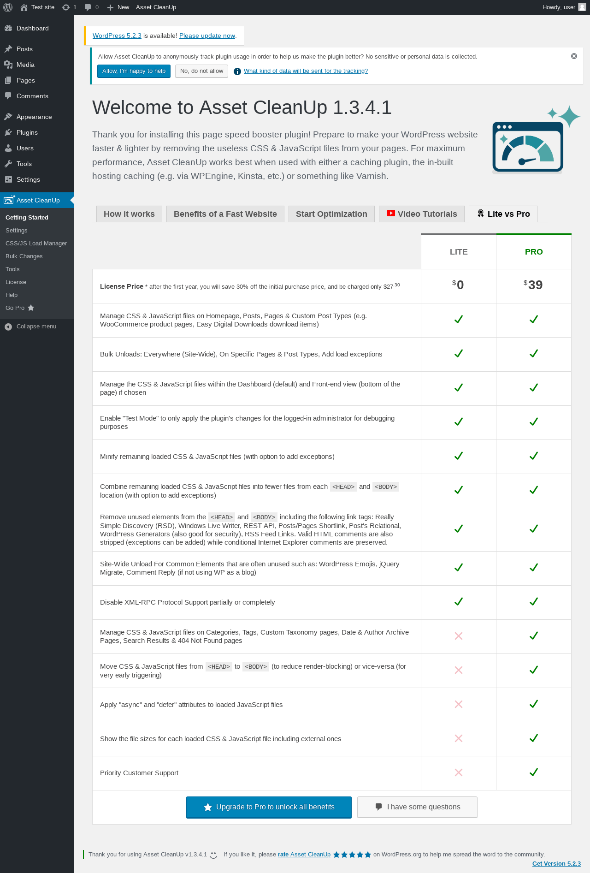Viewport: 590px width, 873px height.
Task: Click the License Price row label
Action: 122,286
